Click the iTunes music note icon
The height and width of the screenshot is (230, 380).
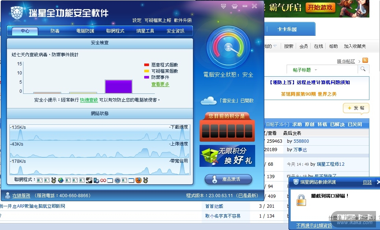(x=117, y=180)
